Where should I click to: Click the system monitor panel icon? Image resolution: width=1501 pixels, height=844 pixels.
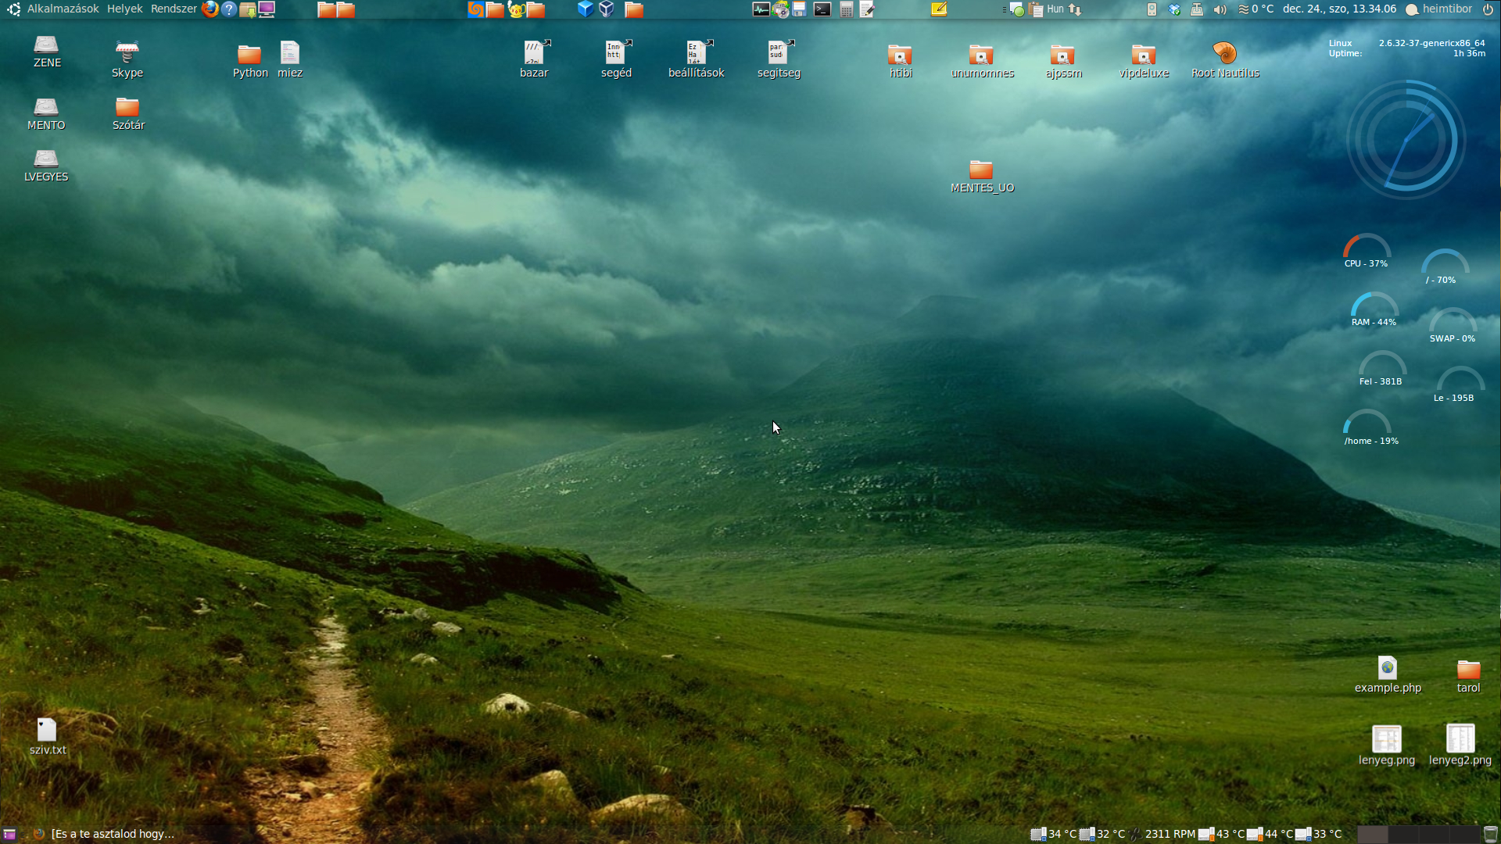coord(761,9)
